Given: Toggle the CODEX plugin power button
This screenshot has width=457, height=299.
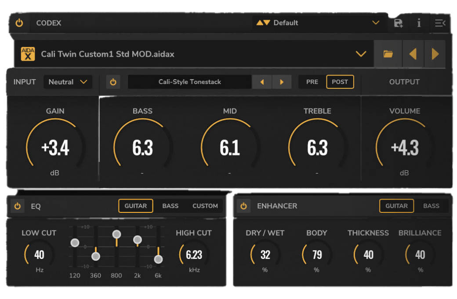Looking at the screenshot, I should tap(19, 23).
